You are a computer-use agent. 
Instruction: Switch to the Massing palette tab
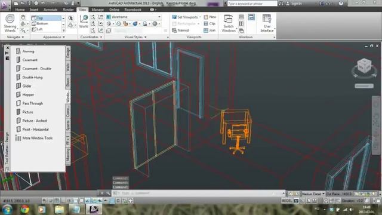68,155
